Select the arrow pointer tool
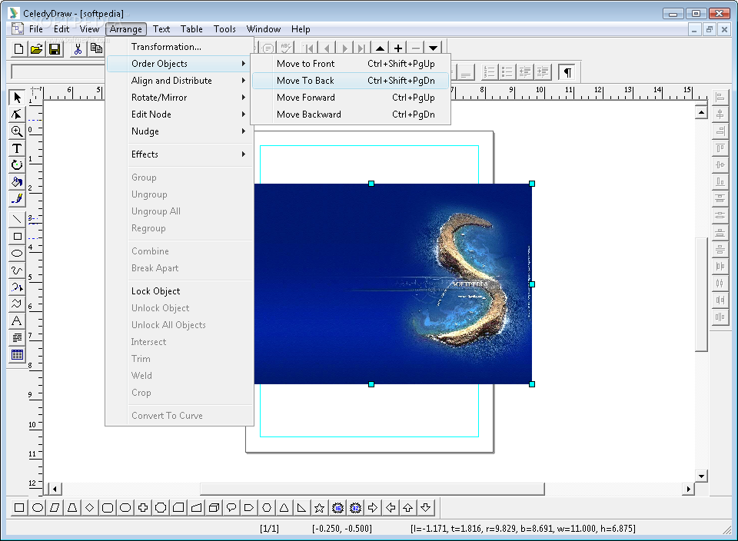The image size is (738, 541). point(17,98)
